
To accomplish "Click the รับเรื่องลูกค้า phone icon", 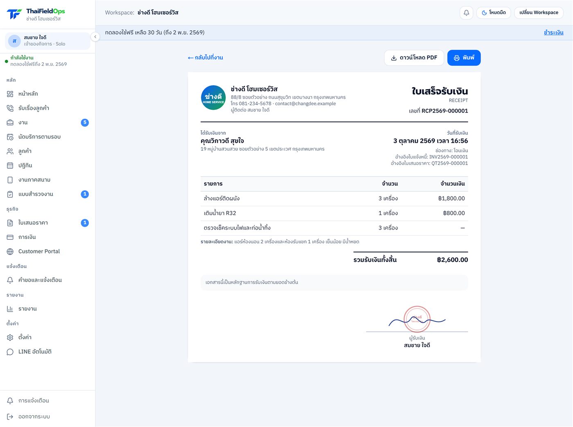I will click(10, 108).
